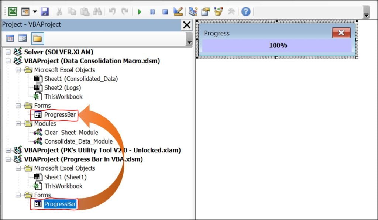Image resolution: width=378 pixels, height=220 pixels.
Task: Toggle Folders view in the Project pane
Action: (x=37, y=38)
